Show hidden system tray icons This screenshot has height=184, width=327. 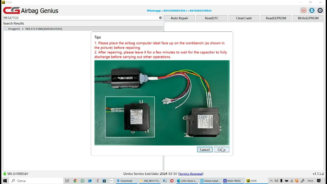point(271,181)
